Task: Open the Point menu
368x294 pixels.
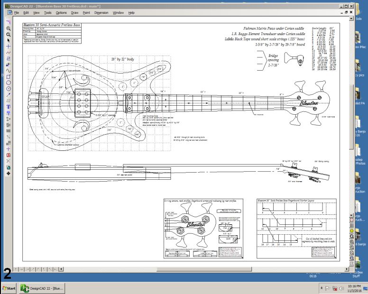Action: click(86, 13)
